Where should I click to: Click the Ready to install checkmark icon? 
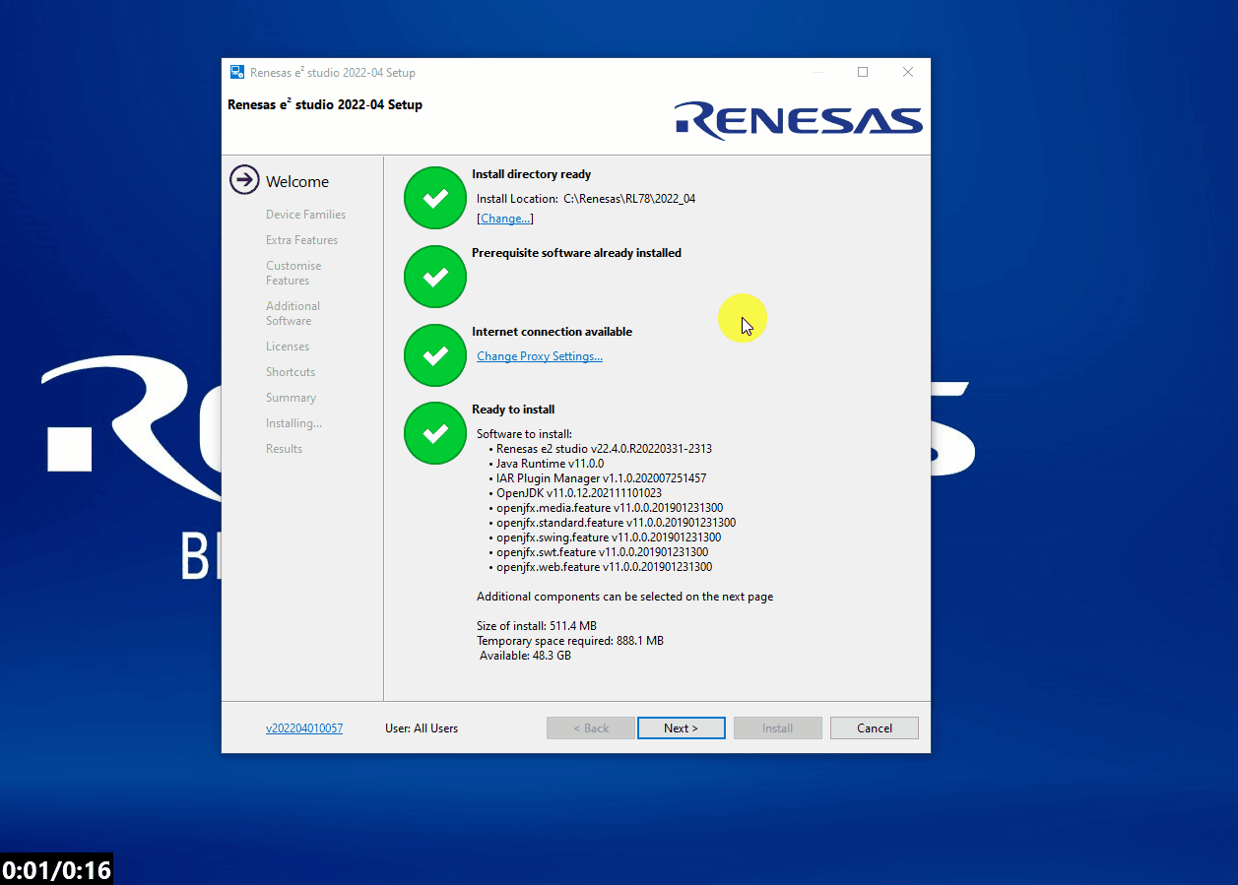(x=434, y=433)
